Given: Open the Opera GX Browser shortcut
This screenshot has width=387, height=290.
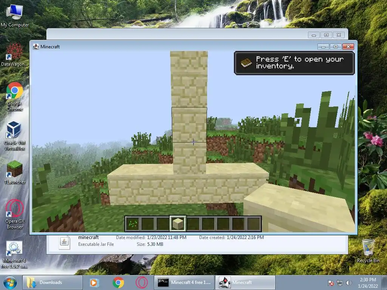Looking at the screenshot, I should coord(15,214).
